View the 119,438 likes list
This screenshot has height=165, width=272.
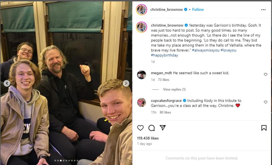[148, 138]
